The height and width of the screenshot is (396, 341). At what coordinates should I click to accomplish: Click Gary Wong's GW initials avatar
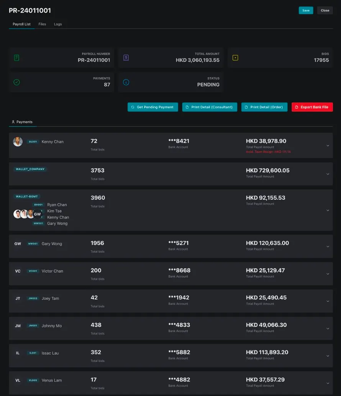pyautogui.click(x=18, y=244)
